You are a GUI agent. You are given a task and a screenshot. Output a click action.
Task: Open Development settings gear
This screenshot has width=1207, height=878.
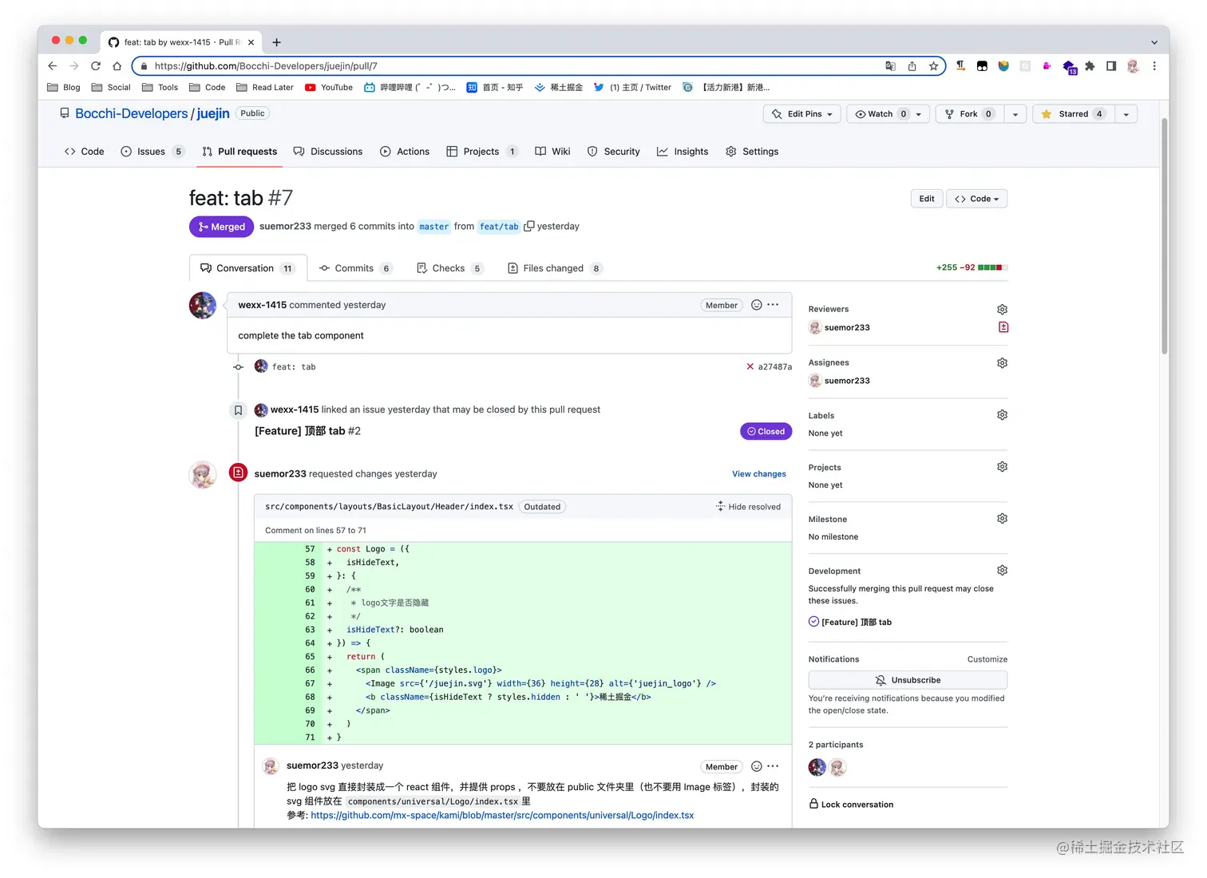pyautogui.click(x=1003, y=571)
